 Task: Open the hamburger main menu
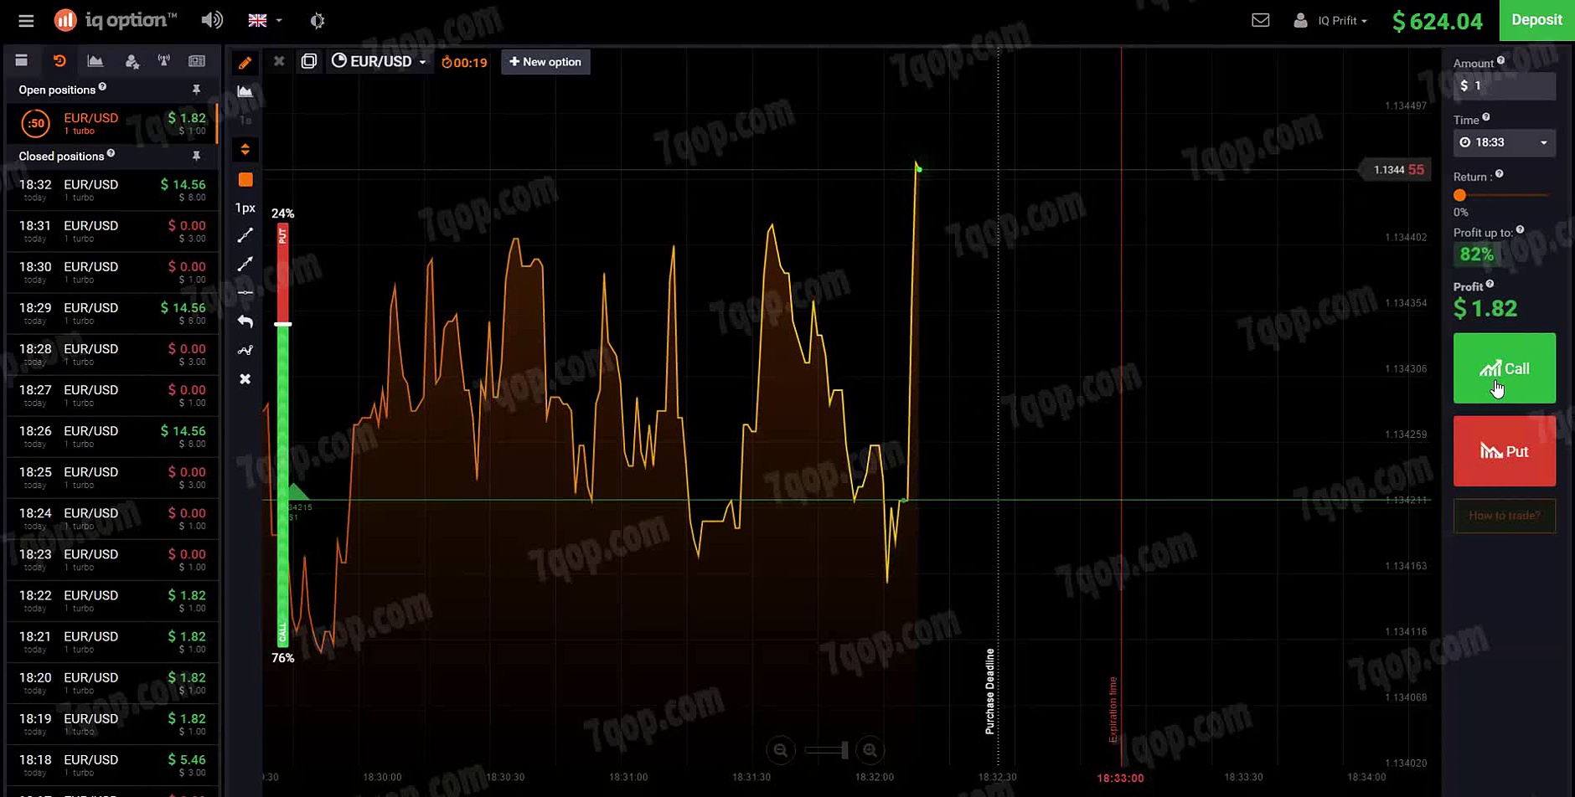click(26, 21)
